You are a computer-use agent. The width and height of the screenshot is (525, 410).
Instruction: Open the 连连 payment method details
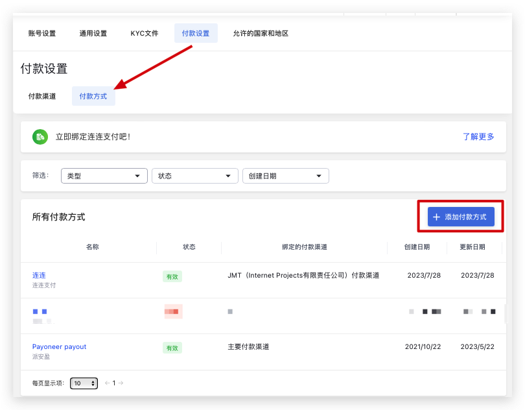(38, 274)
